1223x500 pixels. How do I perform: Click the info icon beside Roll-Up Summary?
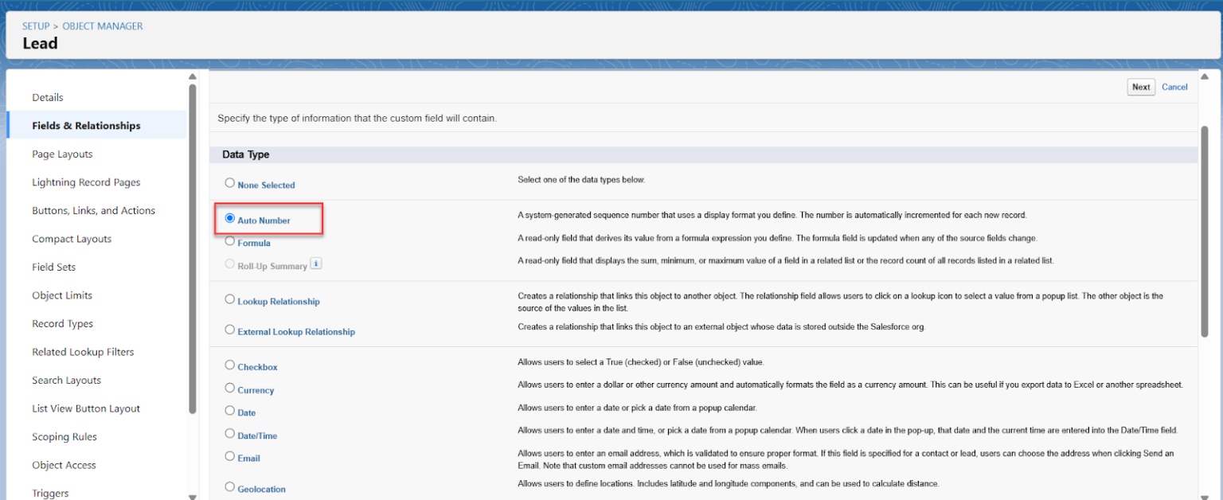point(315,264)
